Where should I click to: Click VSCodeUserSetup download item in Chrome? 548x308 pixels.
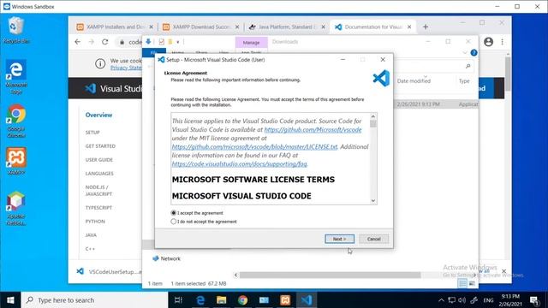pos(109,272)
